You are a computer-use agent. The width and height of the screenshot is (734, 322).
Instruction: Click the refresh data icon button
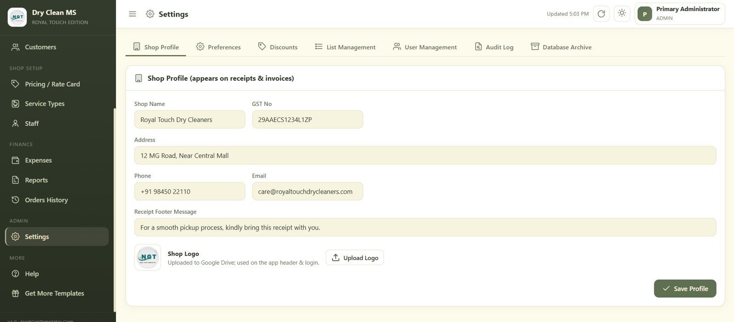(601, 14)
